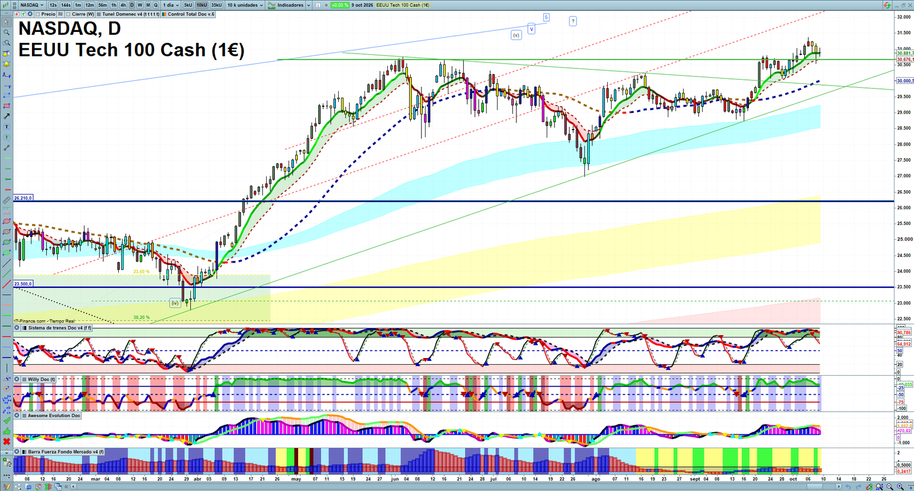This screenshot has height=491, width=914.
Task: Pick the text T tool
Action: tap(6, 127)
